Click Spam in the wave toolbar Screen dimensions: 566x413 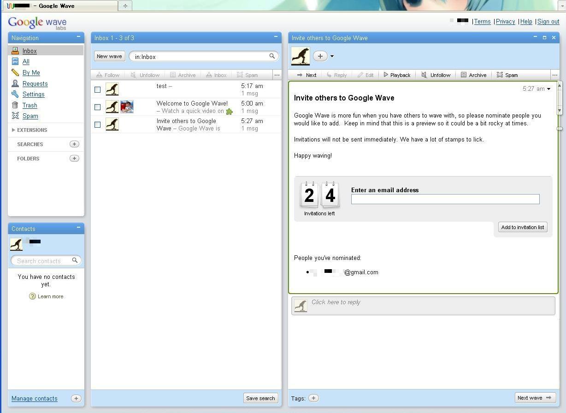tap(507, 75)
